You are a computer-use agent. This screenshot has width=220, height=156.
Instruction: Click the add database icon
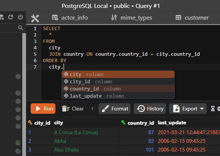pos(2,17)
